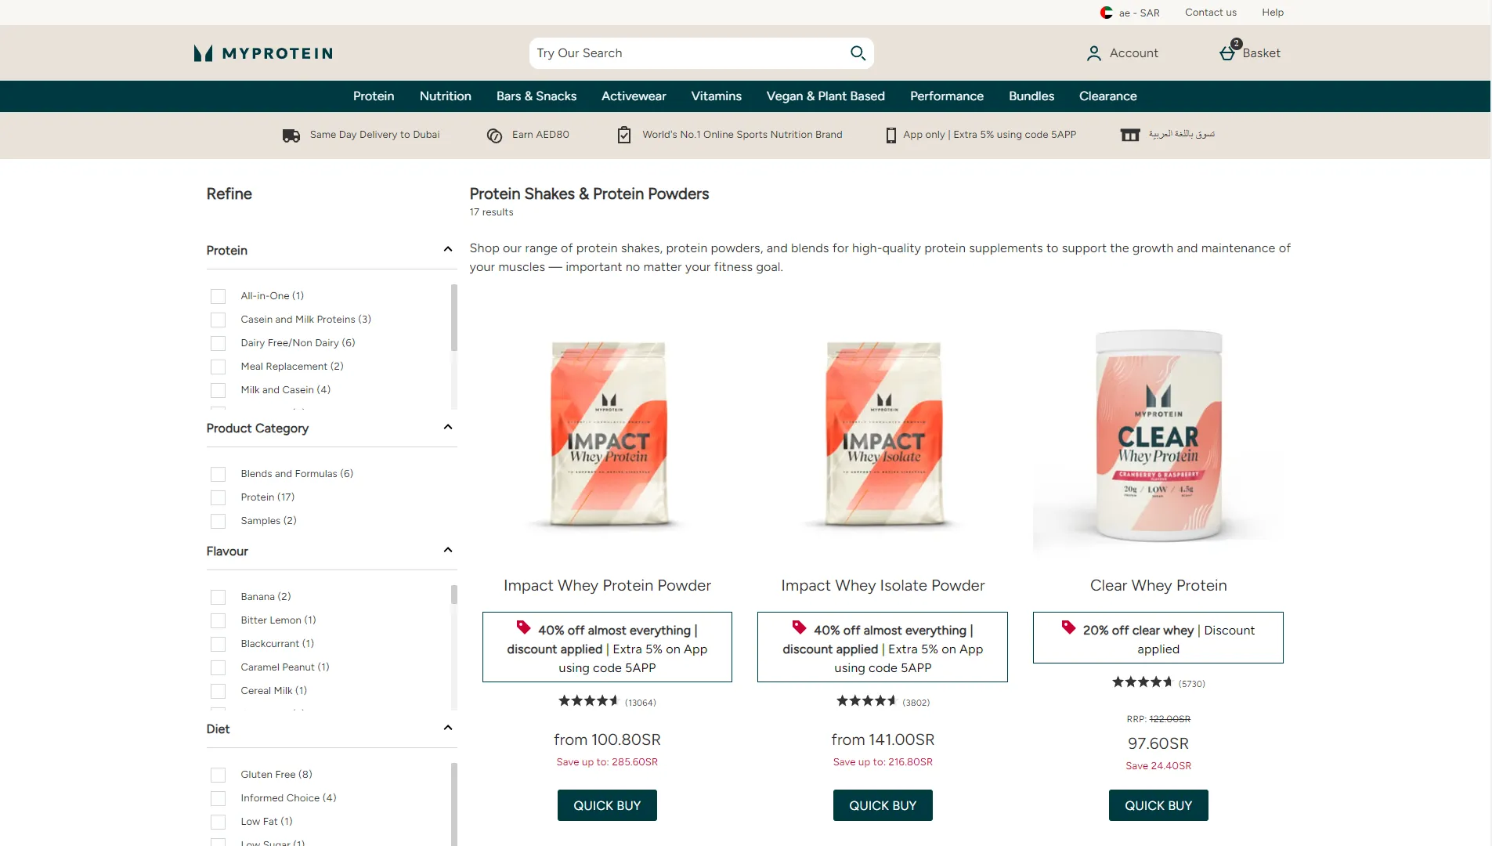Collapse the Diet filter section

tap(448, 728)
